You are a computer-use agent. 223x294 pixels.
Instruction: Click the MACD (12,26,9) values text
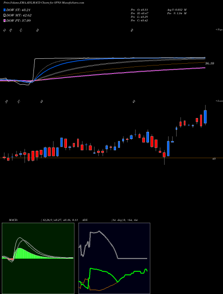pyautogui.click(x=59, y=220)
